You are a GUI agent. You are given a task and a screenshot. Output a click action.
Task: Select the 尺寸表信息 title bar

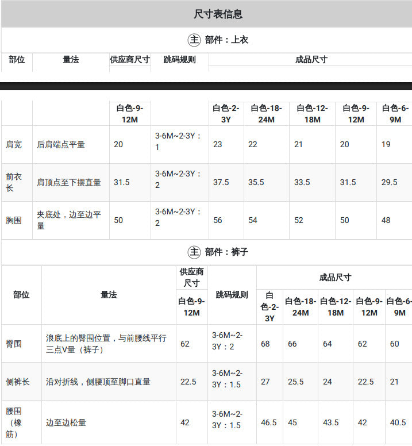[206, 14]
